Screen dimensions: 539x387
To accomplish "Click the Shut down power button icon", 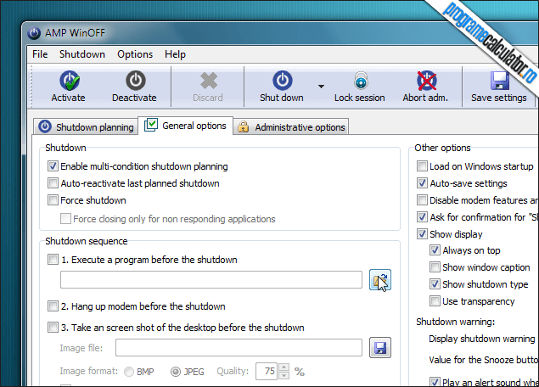I will click(282, 81).
